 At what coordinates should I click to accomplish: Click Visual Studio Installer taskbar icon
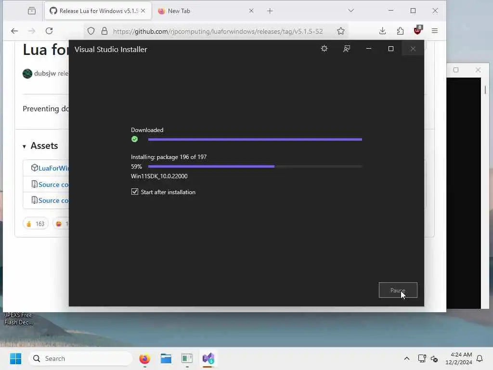pyautogui.click(x=208, y=358)
